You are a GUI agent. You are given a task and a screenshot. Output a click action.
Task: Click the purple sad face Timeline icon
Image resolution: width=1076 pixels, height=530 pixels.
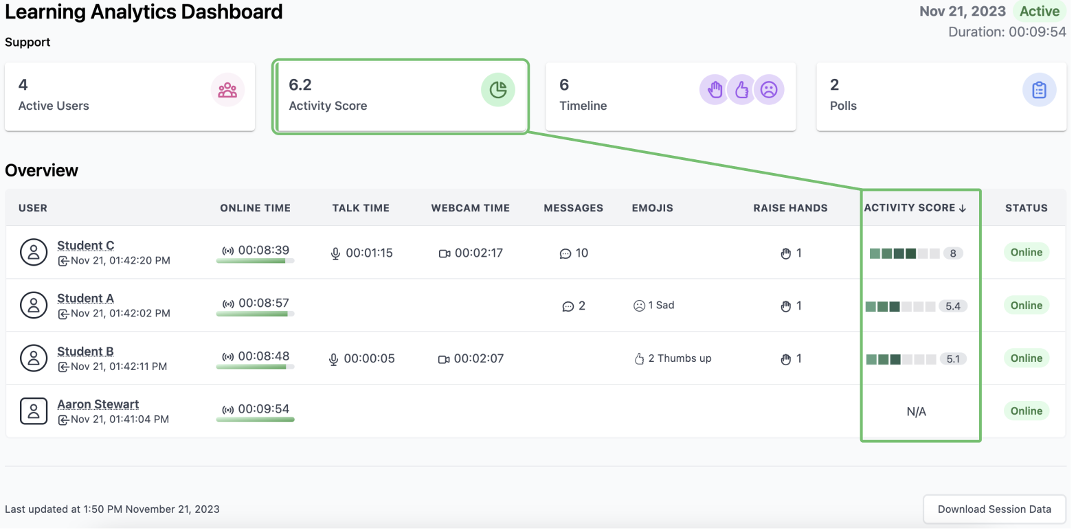[768, 90]
